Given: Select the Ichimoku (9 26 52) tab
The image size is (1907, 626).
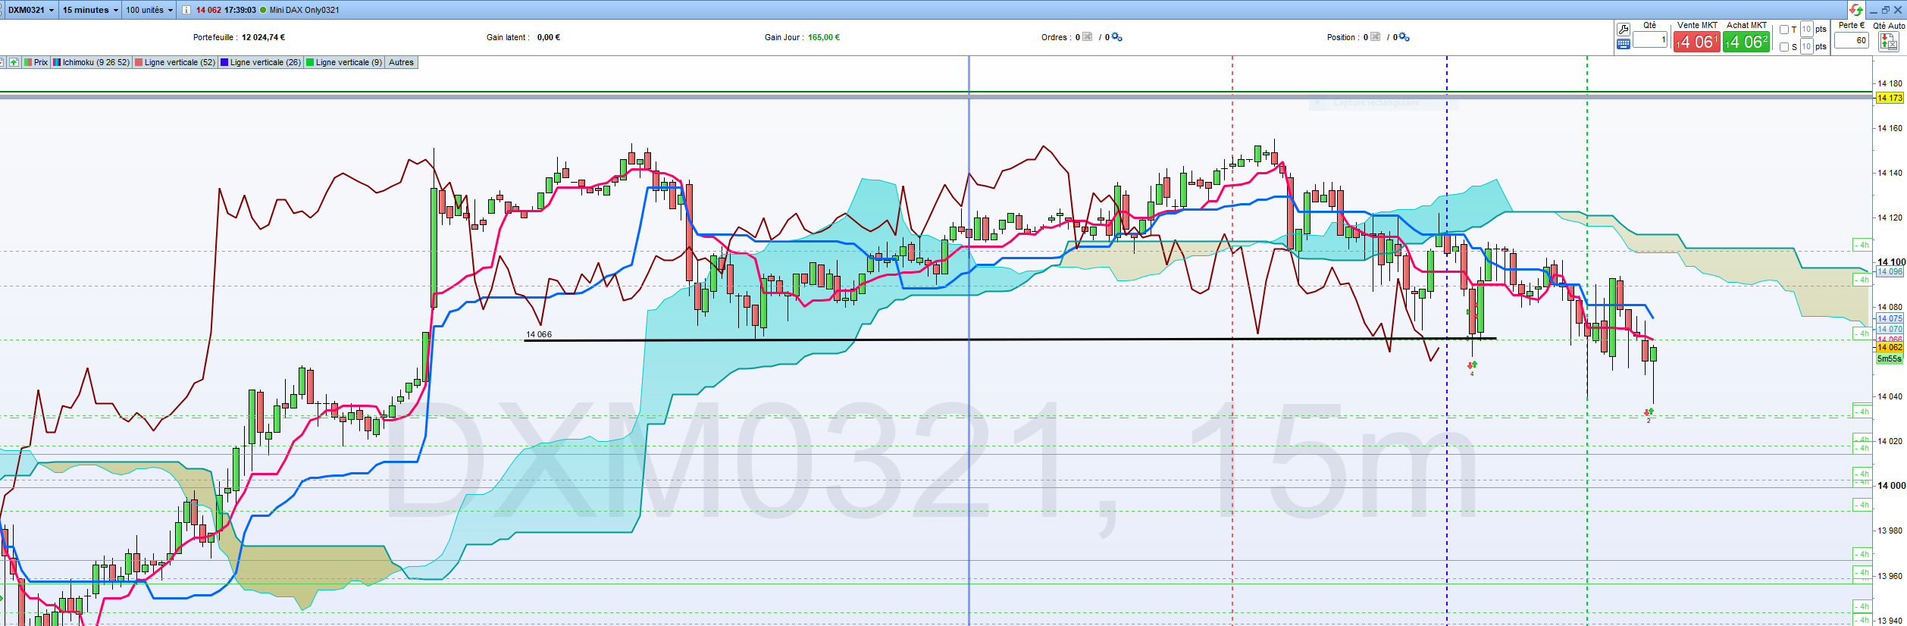Looking at the screenshot, I should [x=92, y=62].
